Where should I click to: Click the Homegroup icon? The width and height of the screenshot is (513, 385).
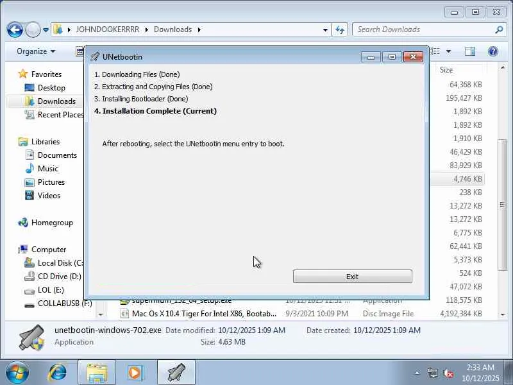click(x=23, y=223)
